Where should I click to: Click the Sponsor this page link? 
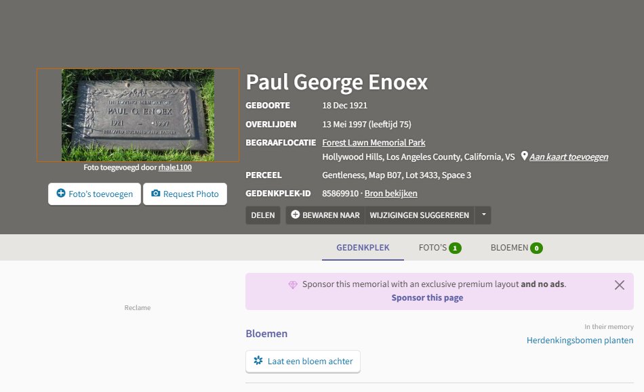click(x=427, y=298)
